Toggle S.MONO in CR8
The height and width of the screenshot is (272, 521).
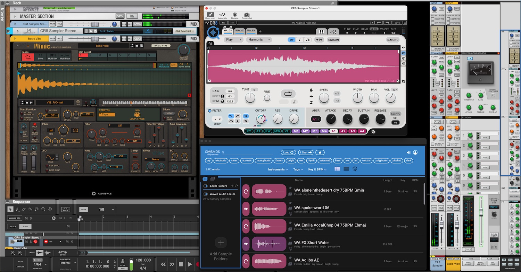pyautogui.click(x=393, y=40)
